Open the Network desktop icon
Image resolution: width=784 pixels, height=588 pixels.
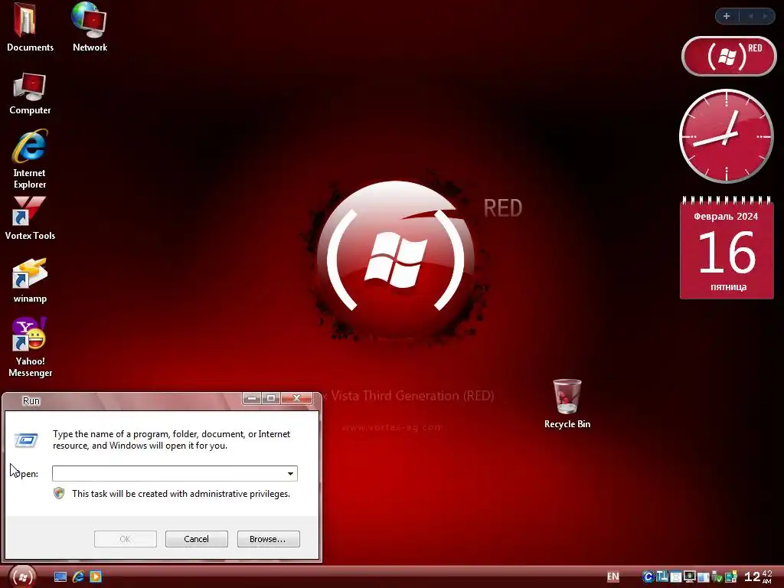click(x=90, y=28)
